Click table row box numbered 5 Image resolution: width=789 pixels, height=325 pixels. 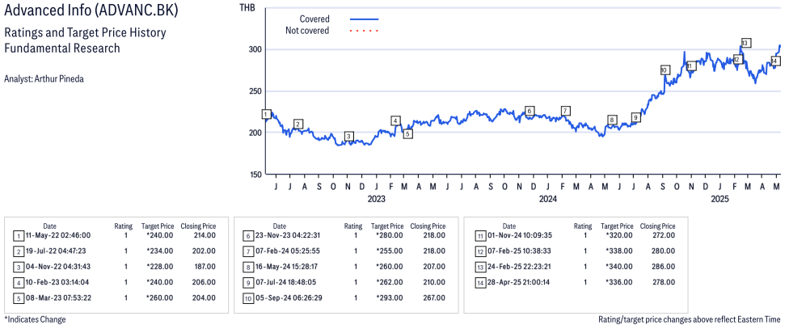[x=18, y=298]
